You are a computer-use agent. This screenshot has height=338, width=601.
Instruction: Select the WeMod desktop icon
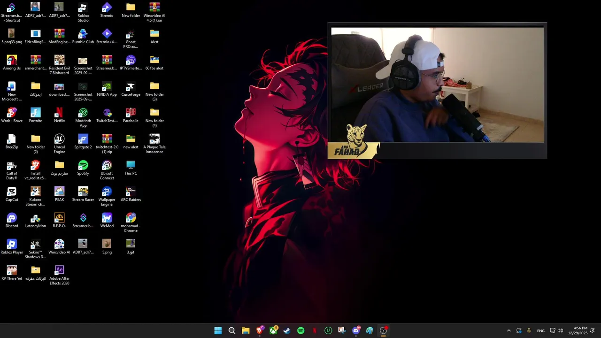click(107, 221)
